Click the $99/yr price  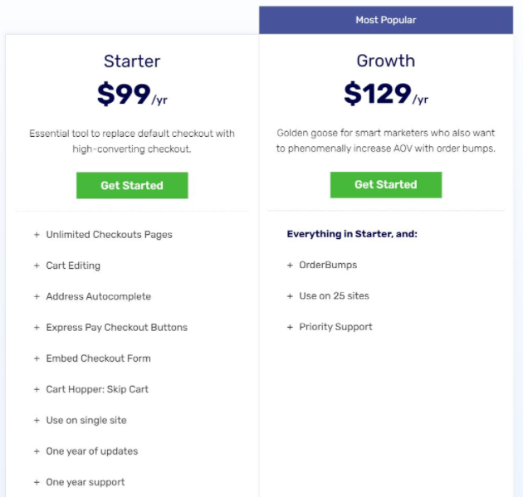(132, 95)
